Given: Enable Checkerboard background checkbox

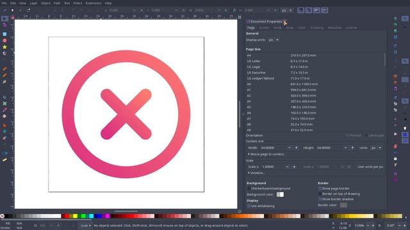Looking at the screenshot, I should point(249,188).
